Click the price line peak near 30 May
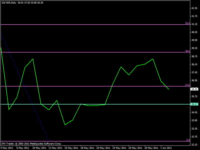The width and height of the screenshot is (200, 150). coord(153,59)
